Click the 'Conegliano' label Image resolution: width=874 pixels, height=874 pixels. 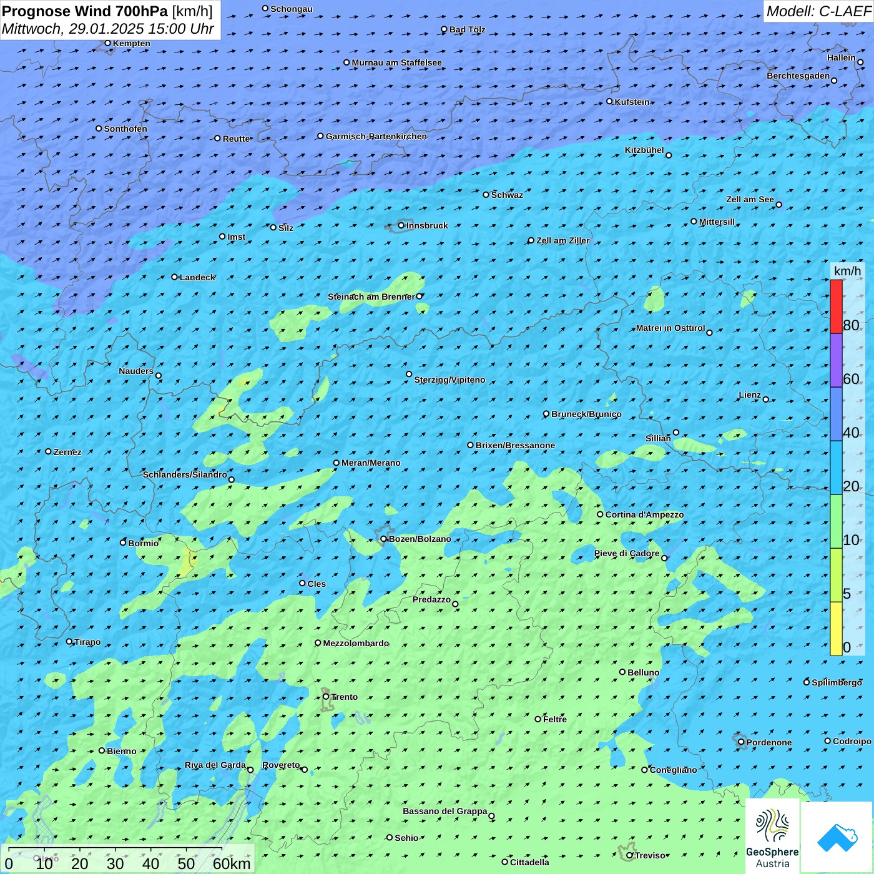pos(673,770)
